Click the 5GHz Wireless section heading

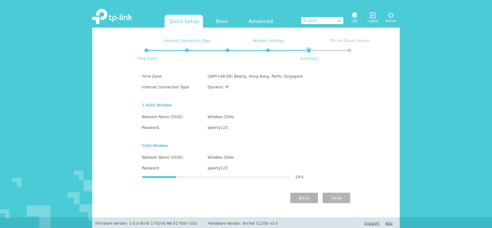click(155, 146)
